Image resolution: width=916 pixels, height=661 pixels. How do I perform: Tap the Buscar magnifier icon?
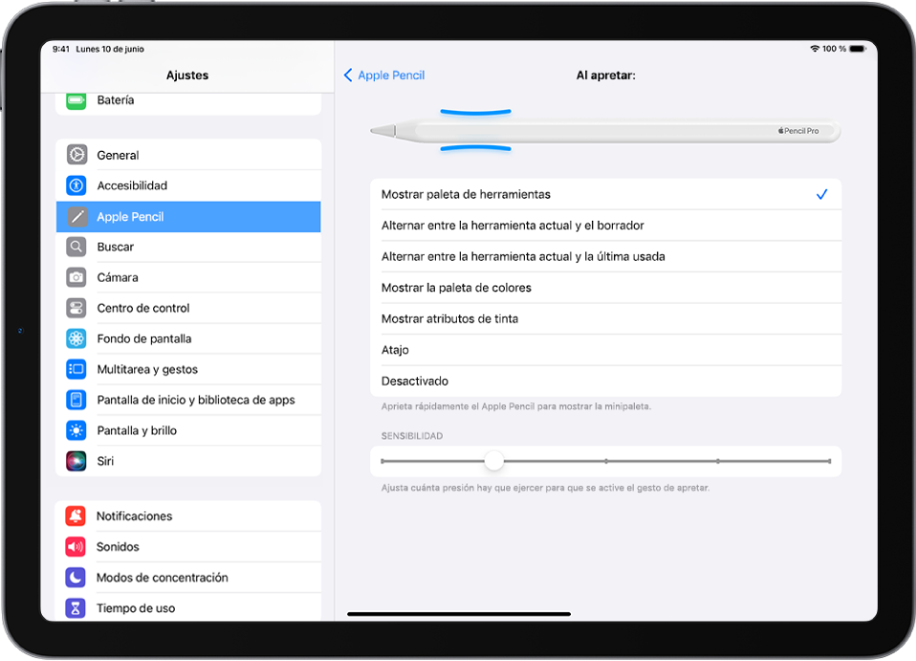pyautogui.click(x=76, y=246)
